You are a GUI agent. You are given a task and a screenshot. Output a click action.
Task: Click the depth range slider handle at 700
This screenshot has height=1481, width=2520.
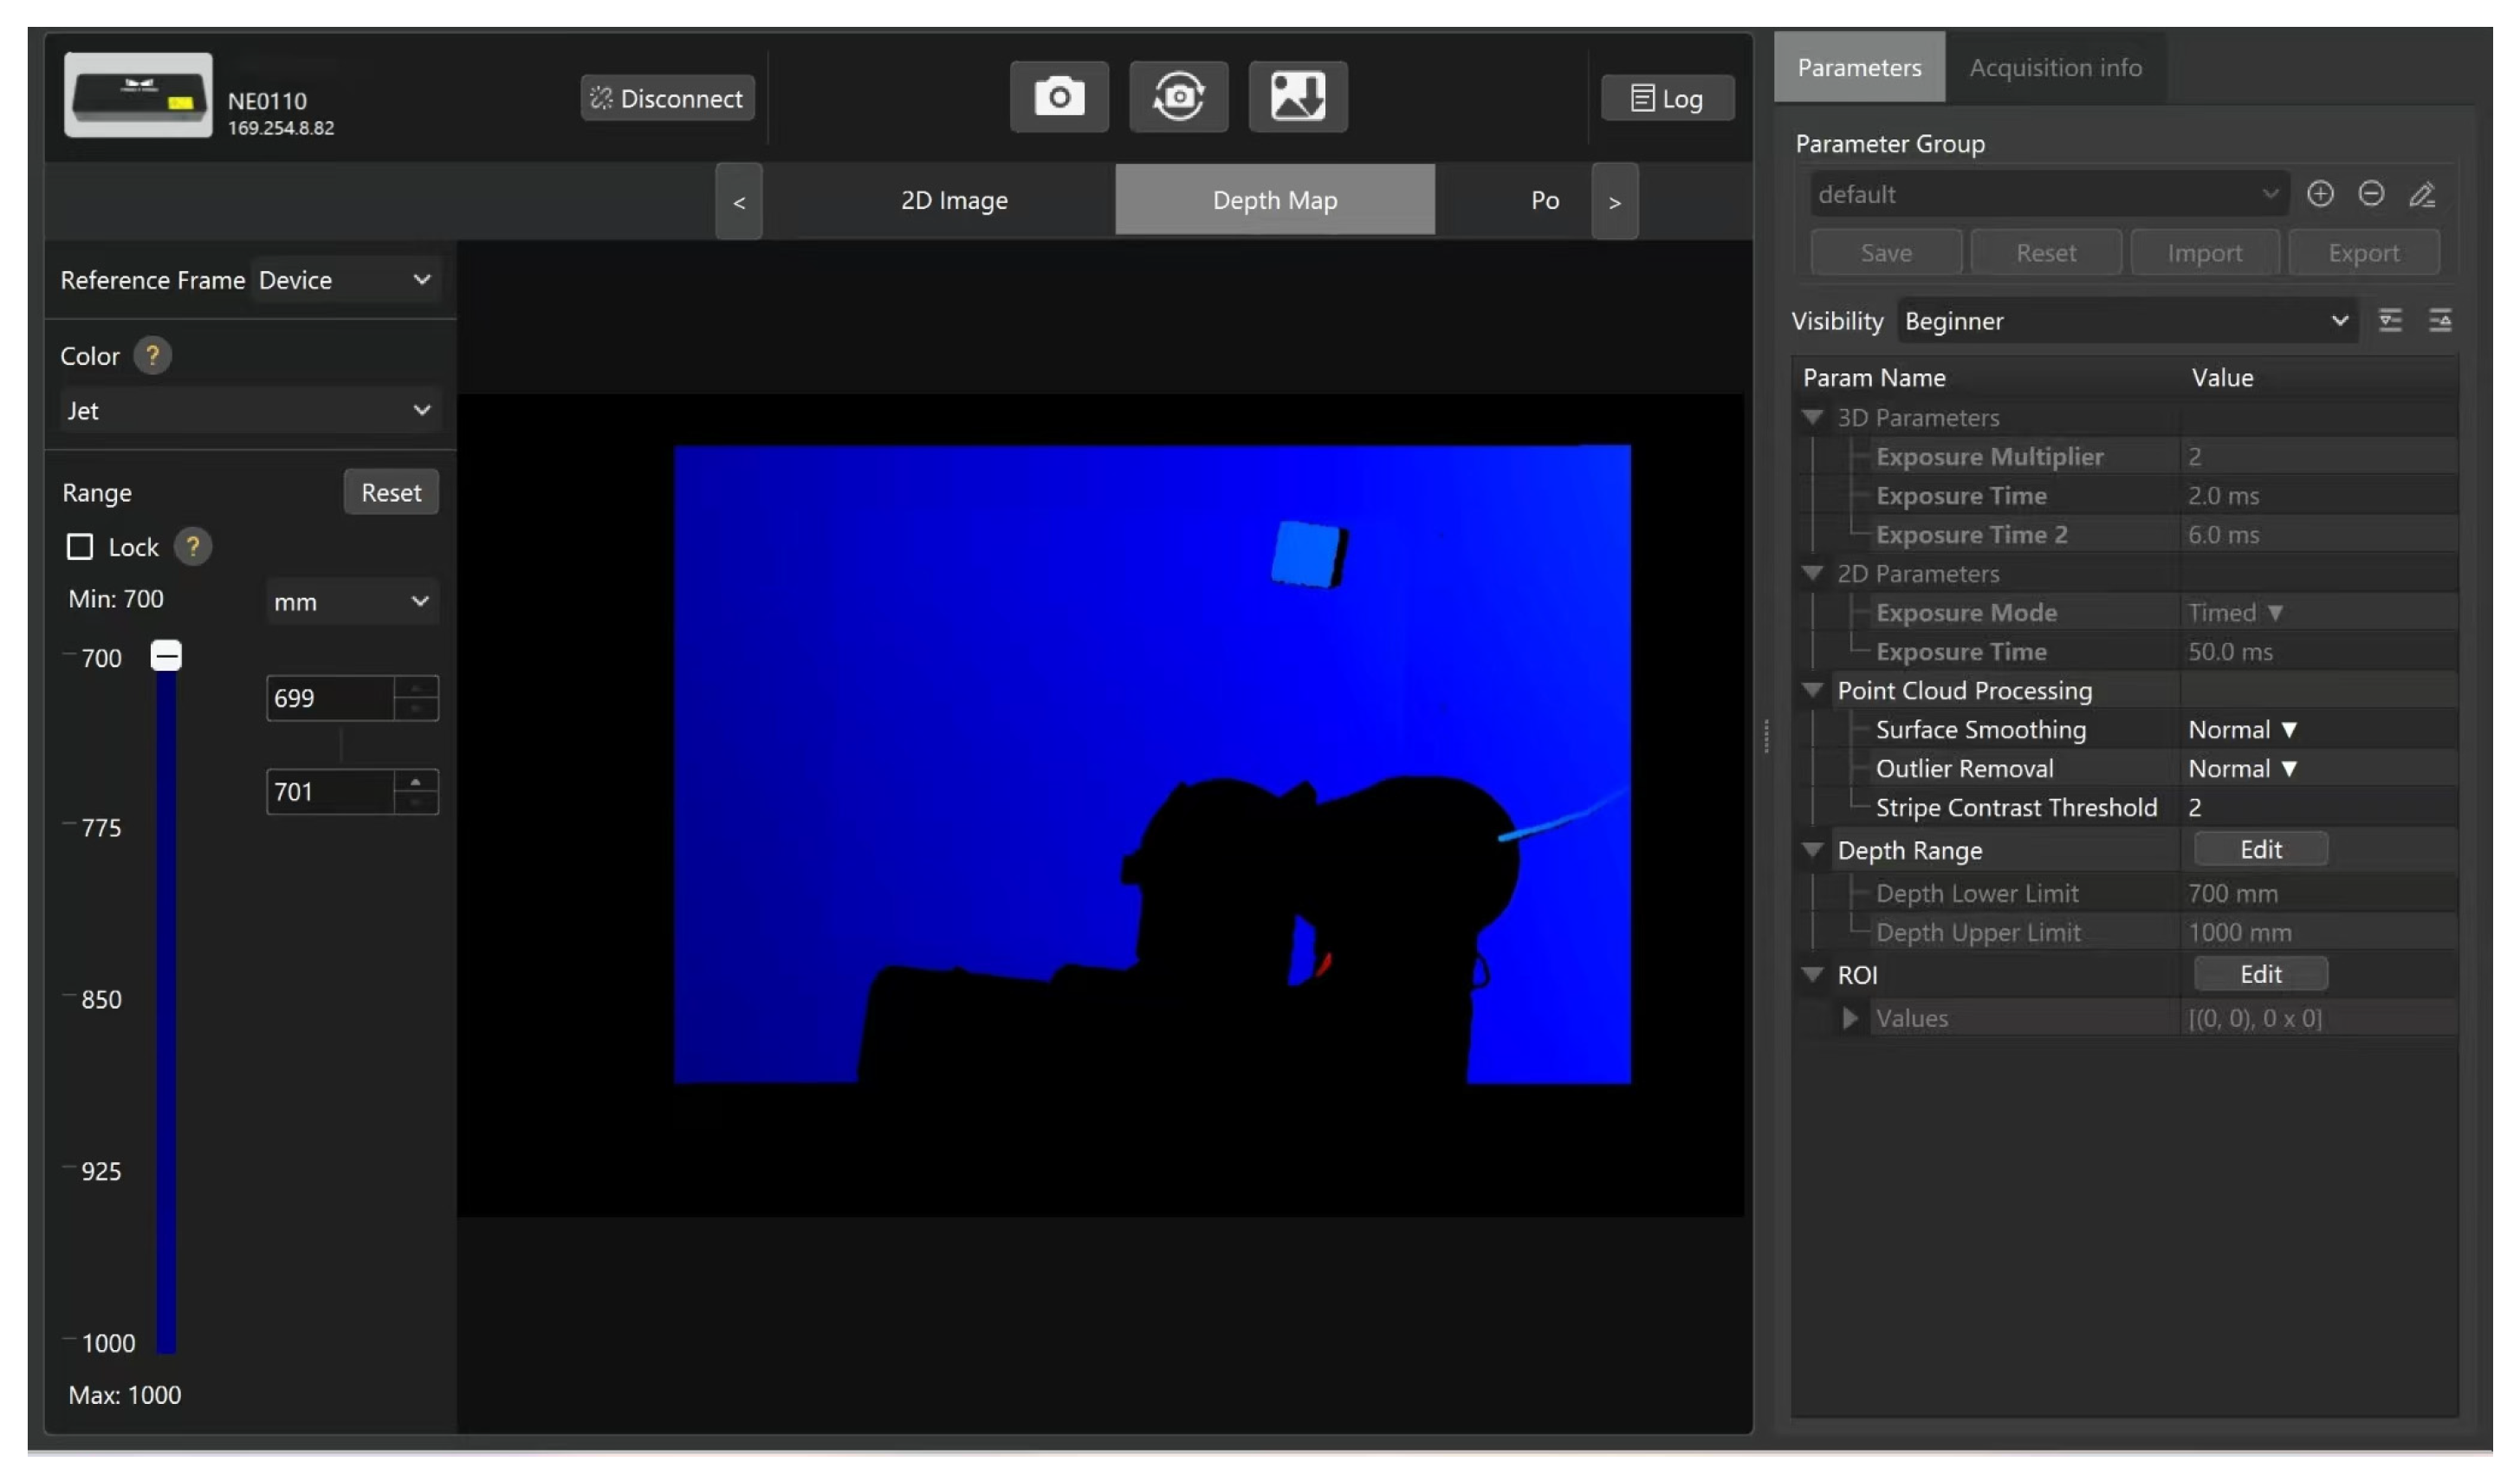166,655
